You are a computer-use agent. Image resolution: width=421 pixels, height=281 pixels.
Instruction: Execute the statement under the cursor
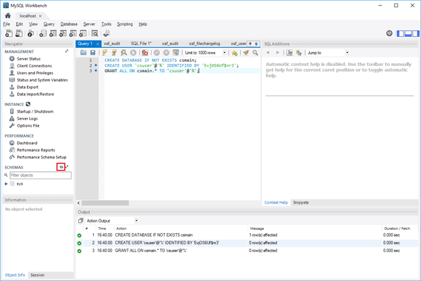(x=114, y=53)
